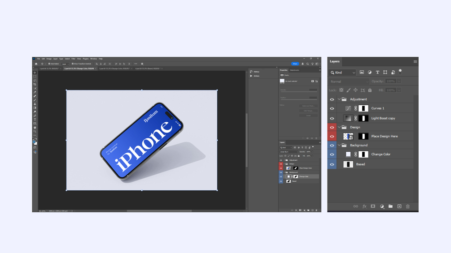The height and width of the screenshot is (253, 451).
Task: Click lock all padlock icon in enlarged Layers panel
Action: (370, 90)
